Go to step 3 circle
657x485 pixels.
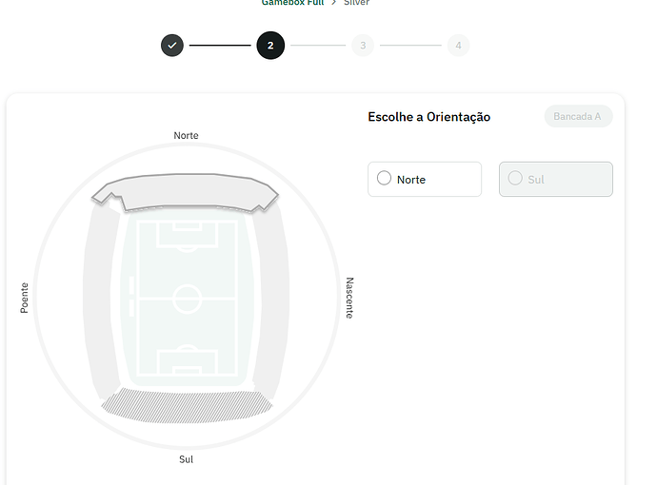pyautogui.click(x=363, y=46)
